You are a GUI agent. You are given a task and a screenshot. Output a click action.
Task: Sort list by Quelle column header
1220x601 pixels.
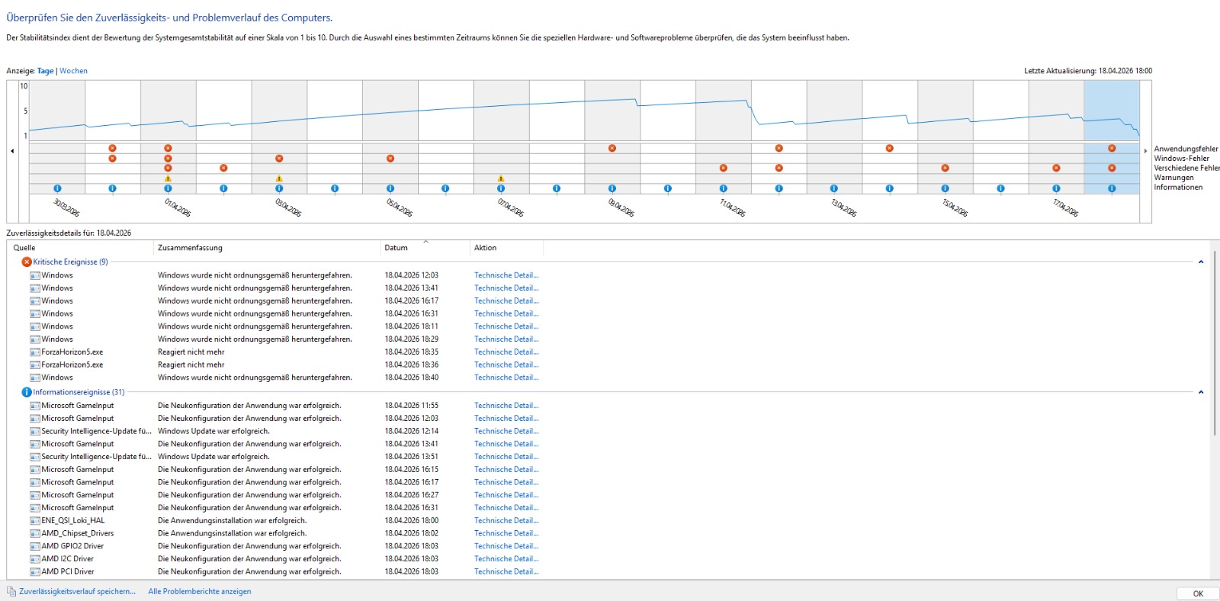click(80, 248)
